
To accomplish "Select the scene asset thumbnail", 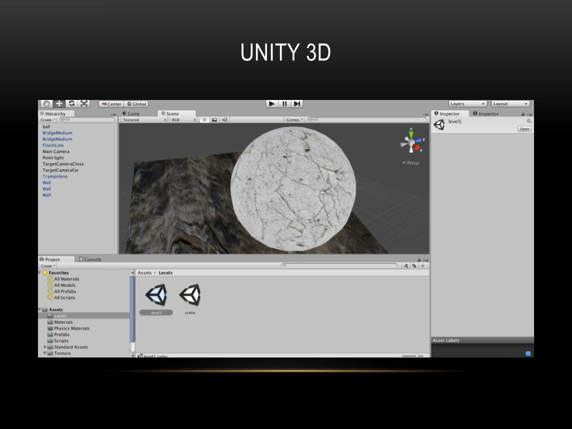I will [x=190, y=299].
